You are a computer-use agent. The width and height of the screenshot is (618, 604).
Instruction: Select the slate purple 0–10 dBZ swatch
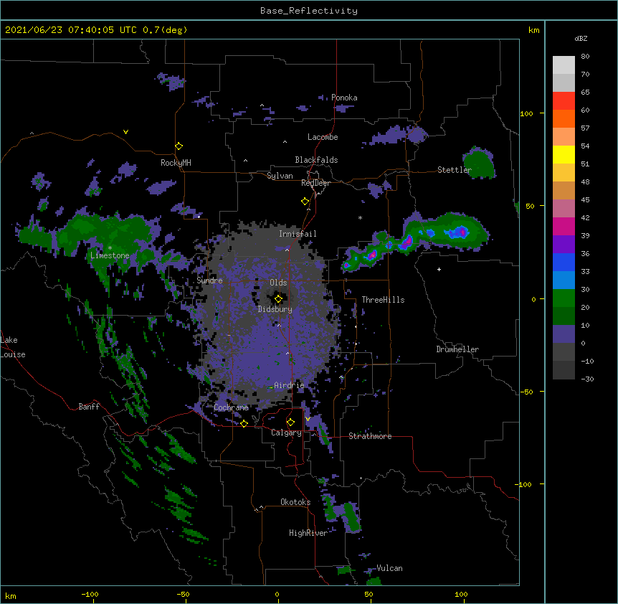564,334
